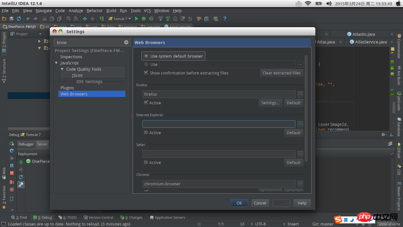Browse for Chrome executable path

(x=300, y=184)
